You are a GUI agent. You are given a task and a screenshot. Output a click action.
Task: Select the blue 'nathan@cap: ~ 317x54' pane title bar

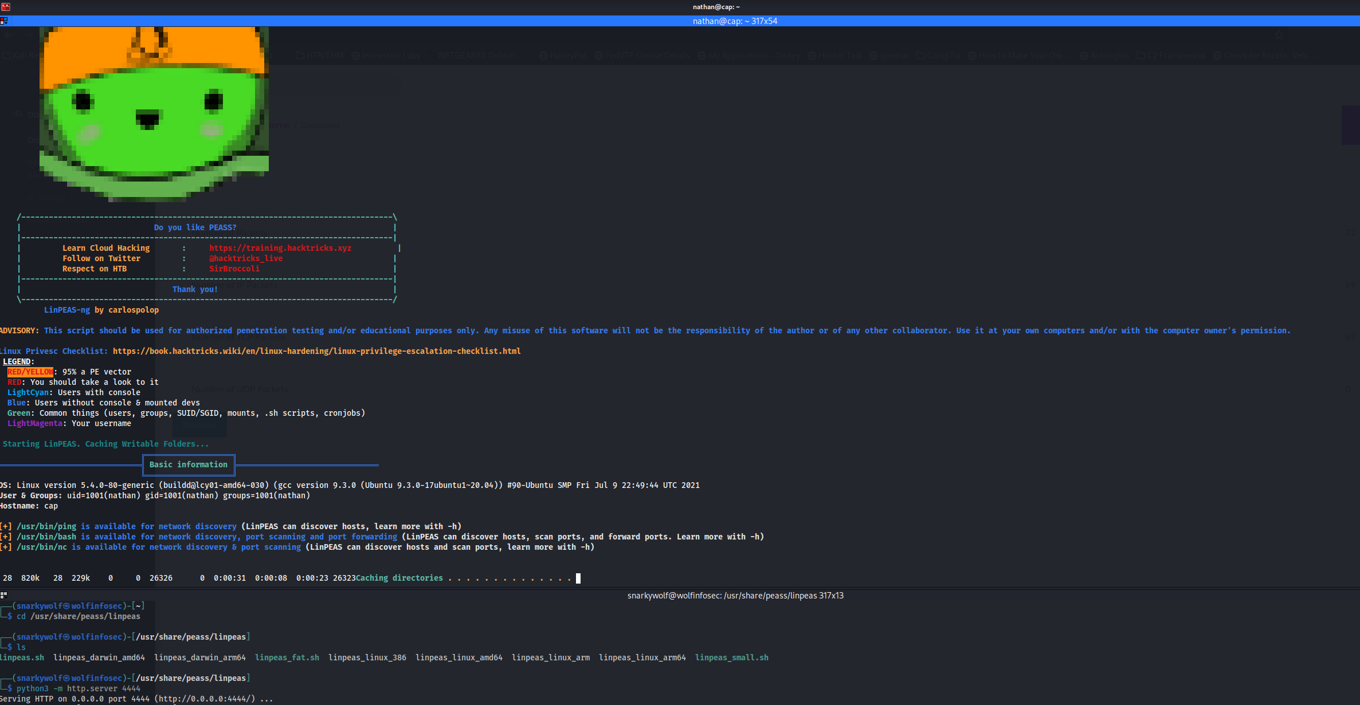(x=680, y=21)
